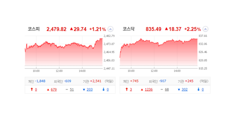Click the KOSDAQ falling blue triangle icon
This screenshot has width=231, height=121.
click(179, 90)
